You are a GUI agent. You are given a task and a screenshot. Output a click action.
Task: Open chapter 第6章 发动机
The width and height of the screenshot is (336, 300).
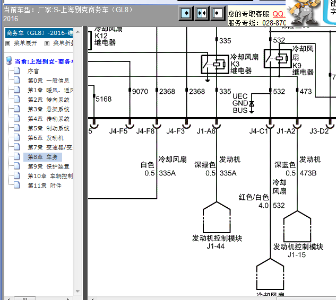[46, 138]
